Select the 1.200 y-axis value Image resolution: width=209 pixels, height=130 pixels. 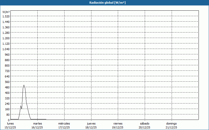pyautogui.click(x=6, y=38)
